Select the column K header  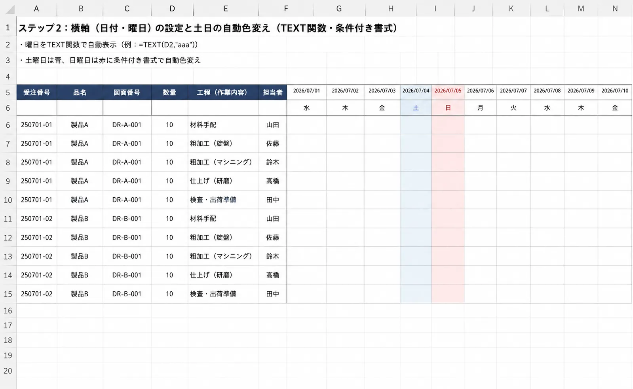[x=511, y=8]
